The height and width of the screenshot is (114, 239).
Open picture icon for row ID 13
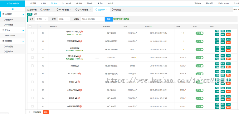pos(78,106)
